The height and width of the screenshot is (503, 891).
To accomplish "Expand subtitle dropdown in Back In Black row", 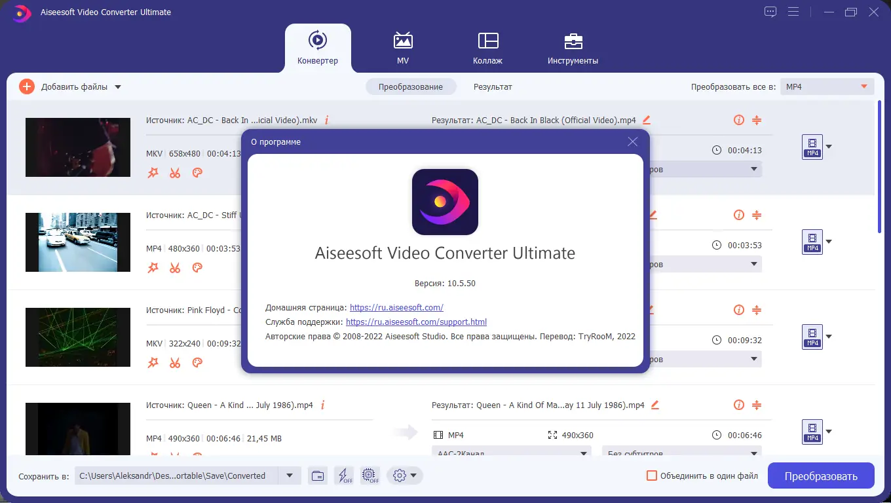I will [753, 170].
